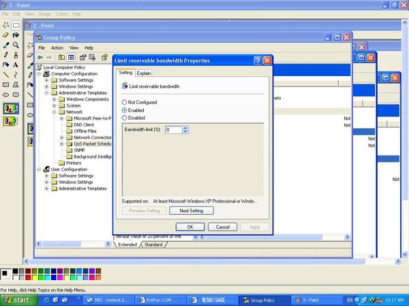
Task: Click the Next Setting button
Action: [192, 211]
